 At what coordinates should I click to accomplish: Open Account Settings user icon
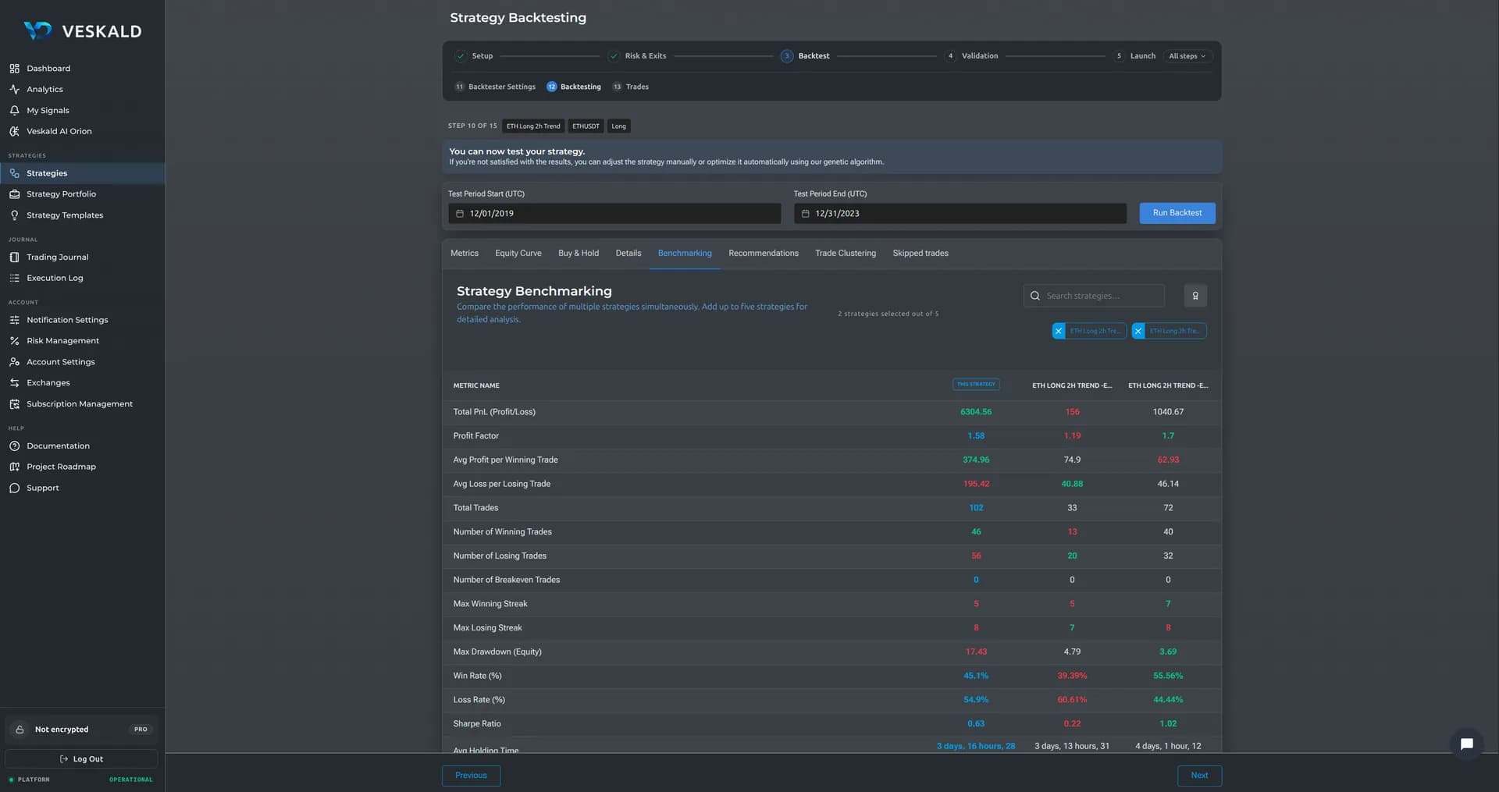click(14, 362)
